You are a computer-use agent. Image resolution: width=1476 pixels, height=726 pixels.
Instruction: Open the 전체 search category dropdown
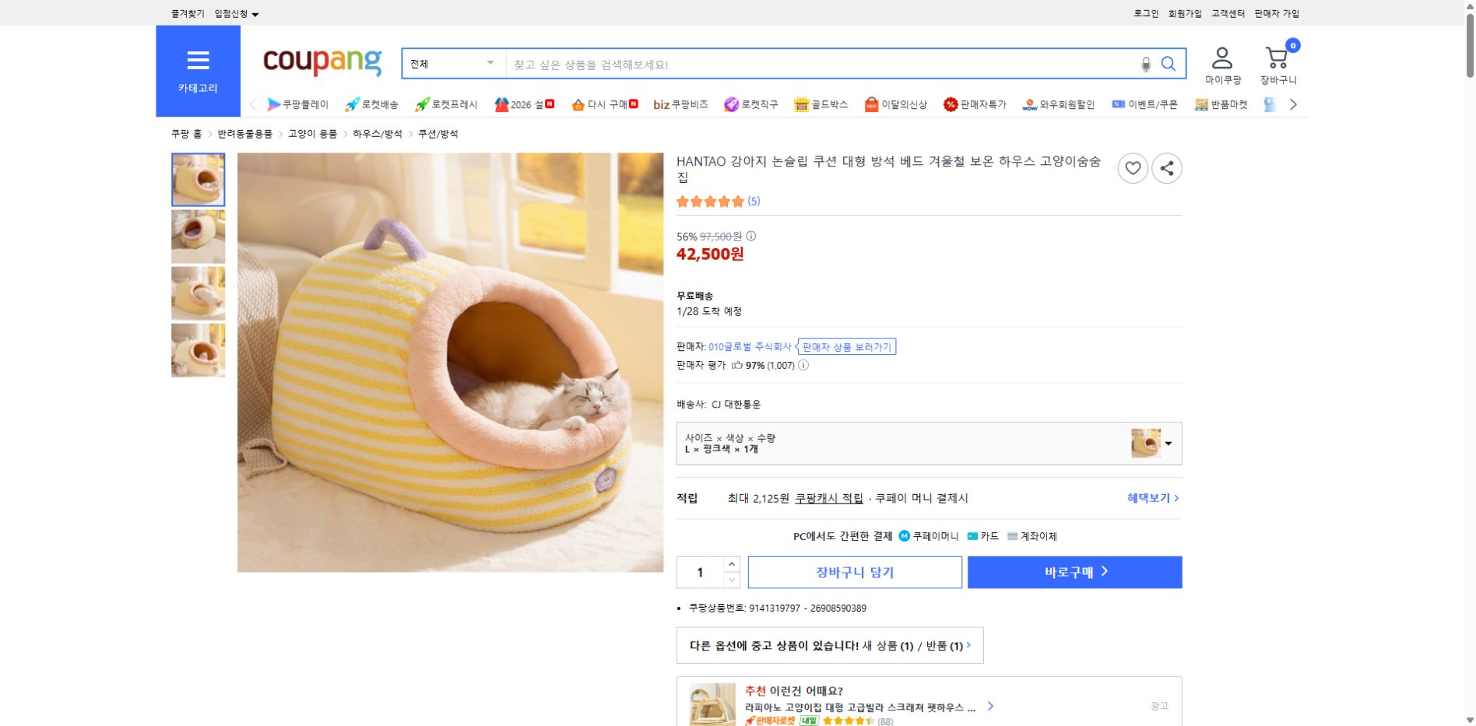tap(452, 63)
